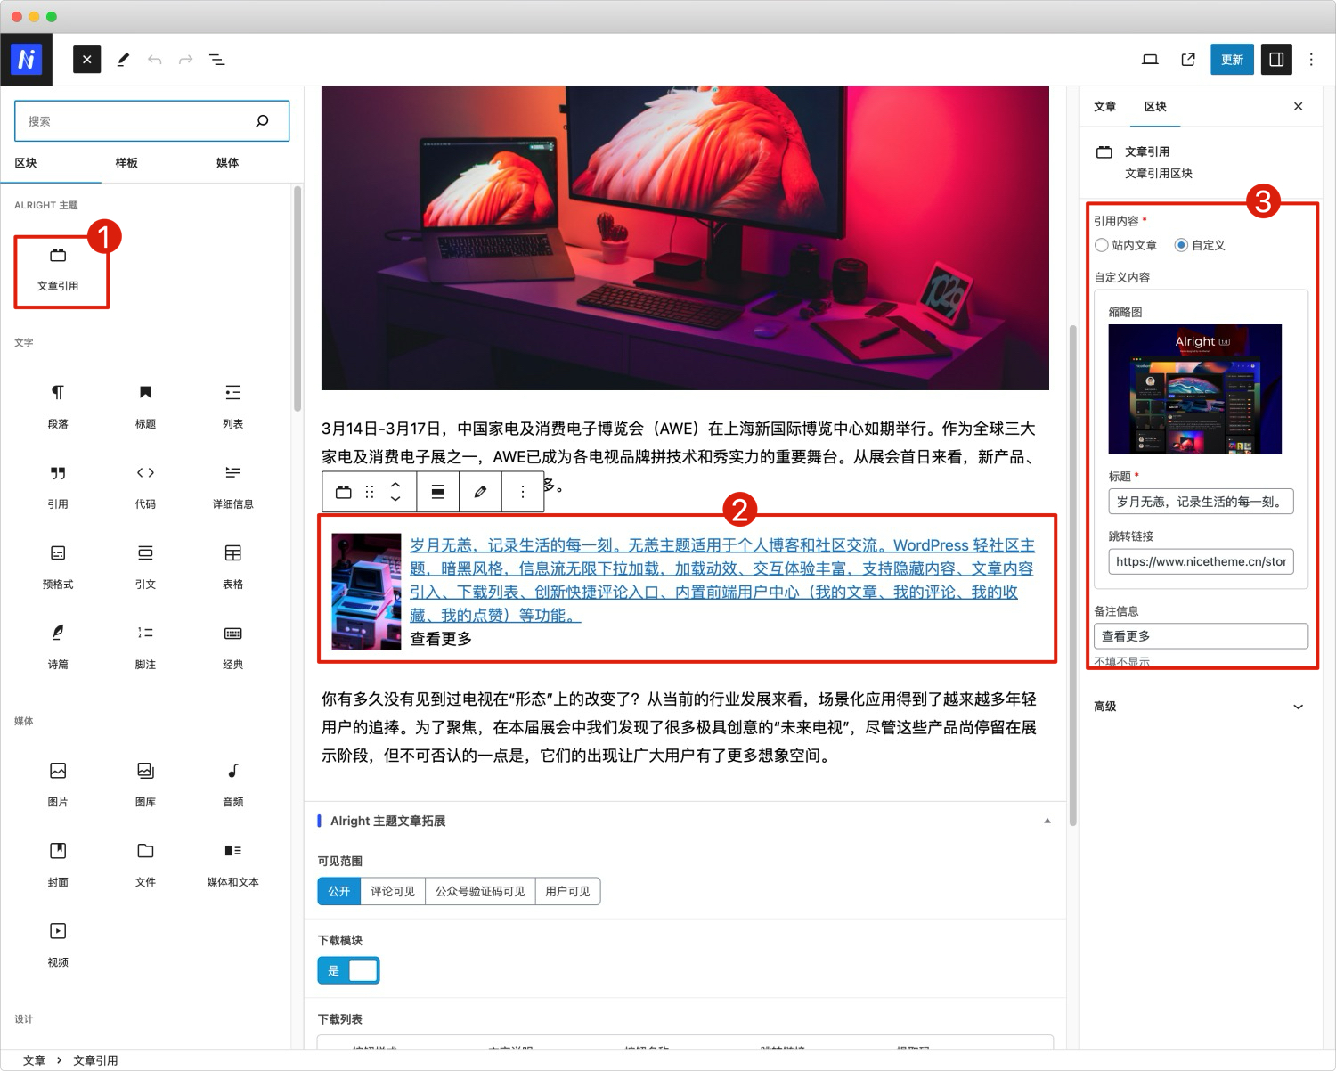This screenshot has width=1336, height=1071.
Task: Close the block inserter with X button
Action: [86, 60]
